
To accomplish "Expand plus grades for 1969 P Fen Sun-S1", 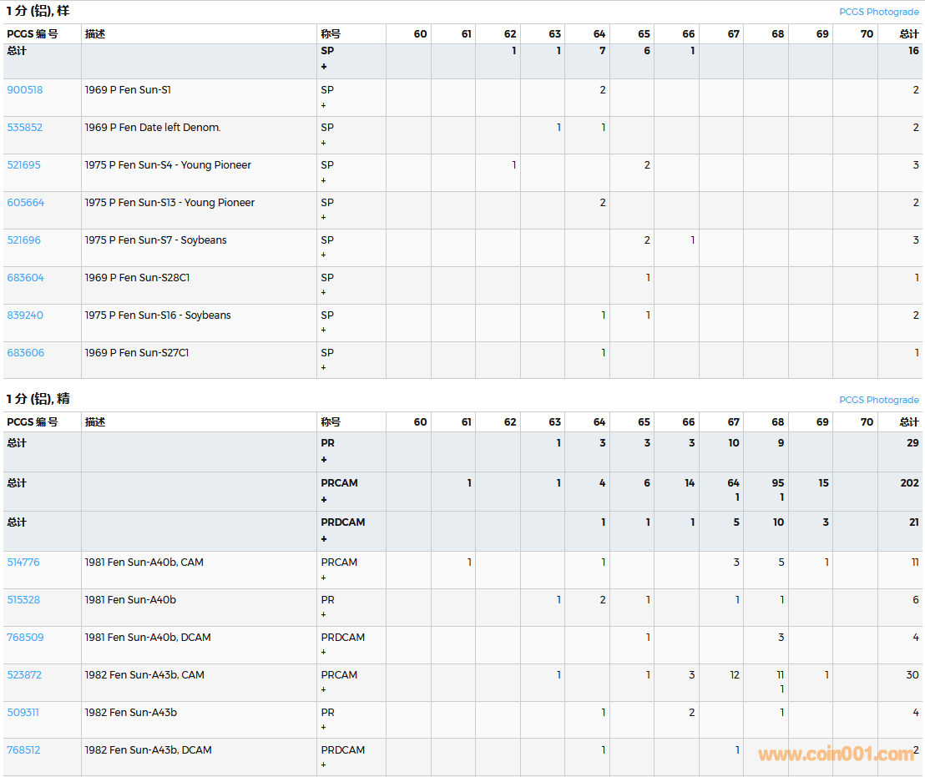I will click(x=324, y=105).
